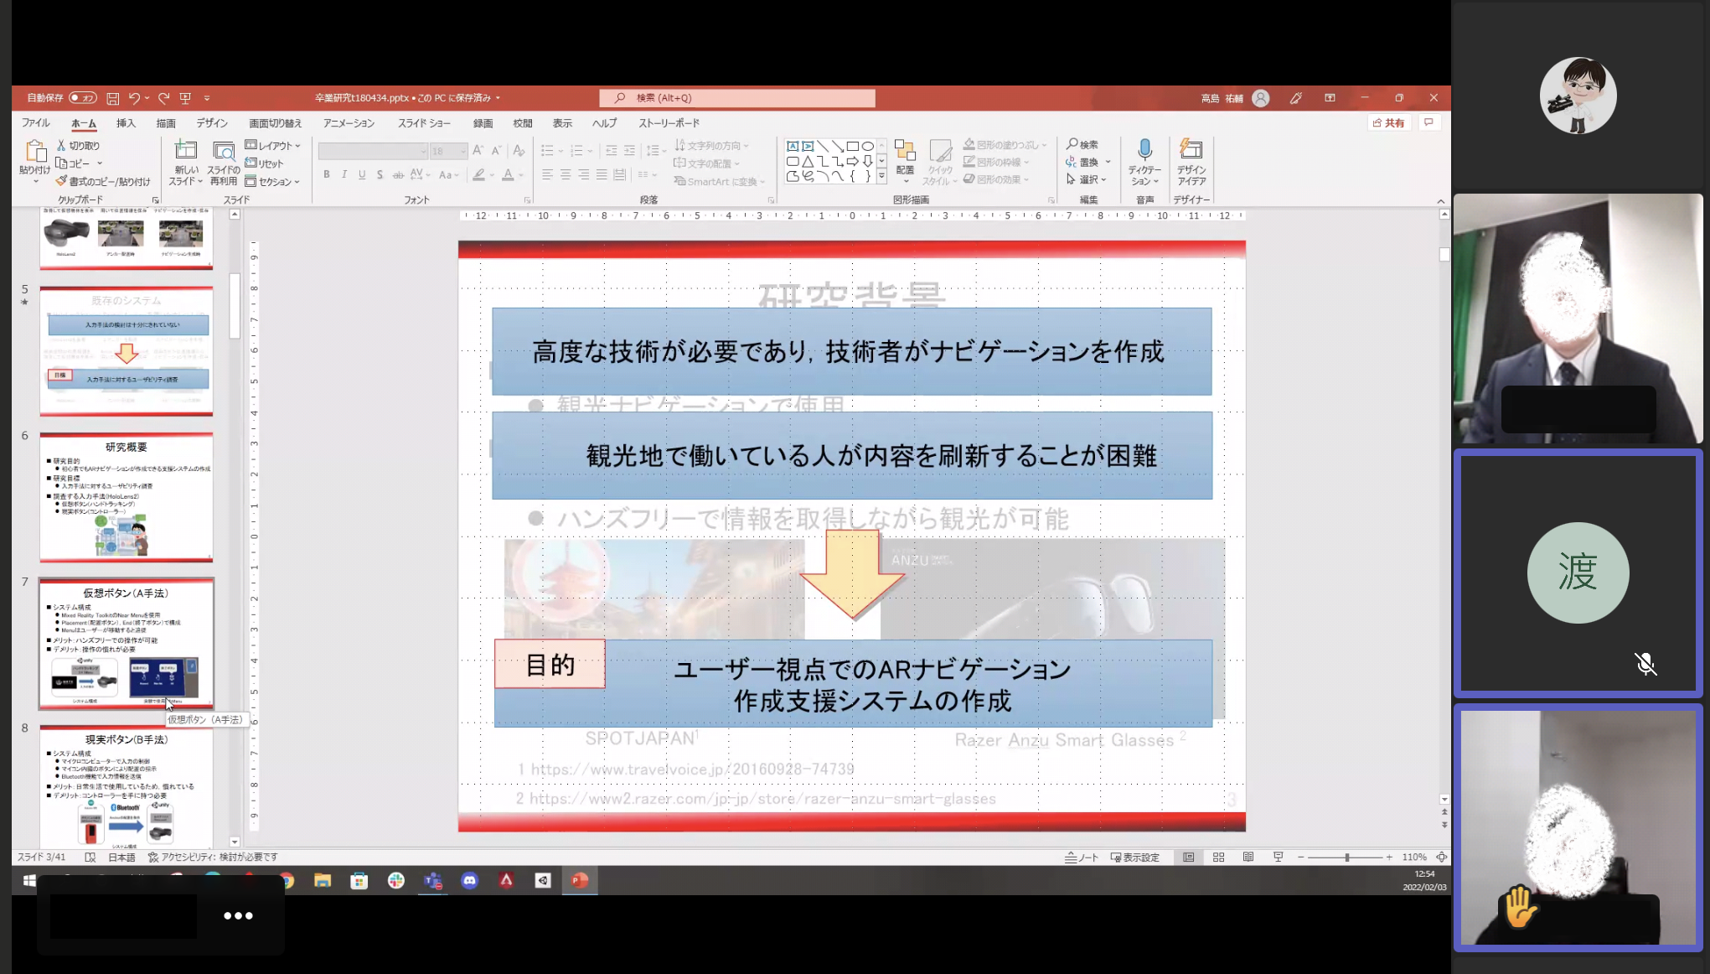Open the セクション dropdown
Viewport: 1710px width, 974px height.
pyautogui.click(x=272, y=181)
